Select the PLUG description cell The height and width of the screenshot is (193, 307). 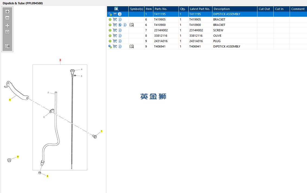(235, 41)
